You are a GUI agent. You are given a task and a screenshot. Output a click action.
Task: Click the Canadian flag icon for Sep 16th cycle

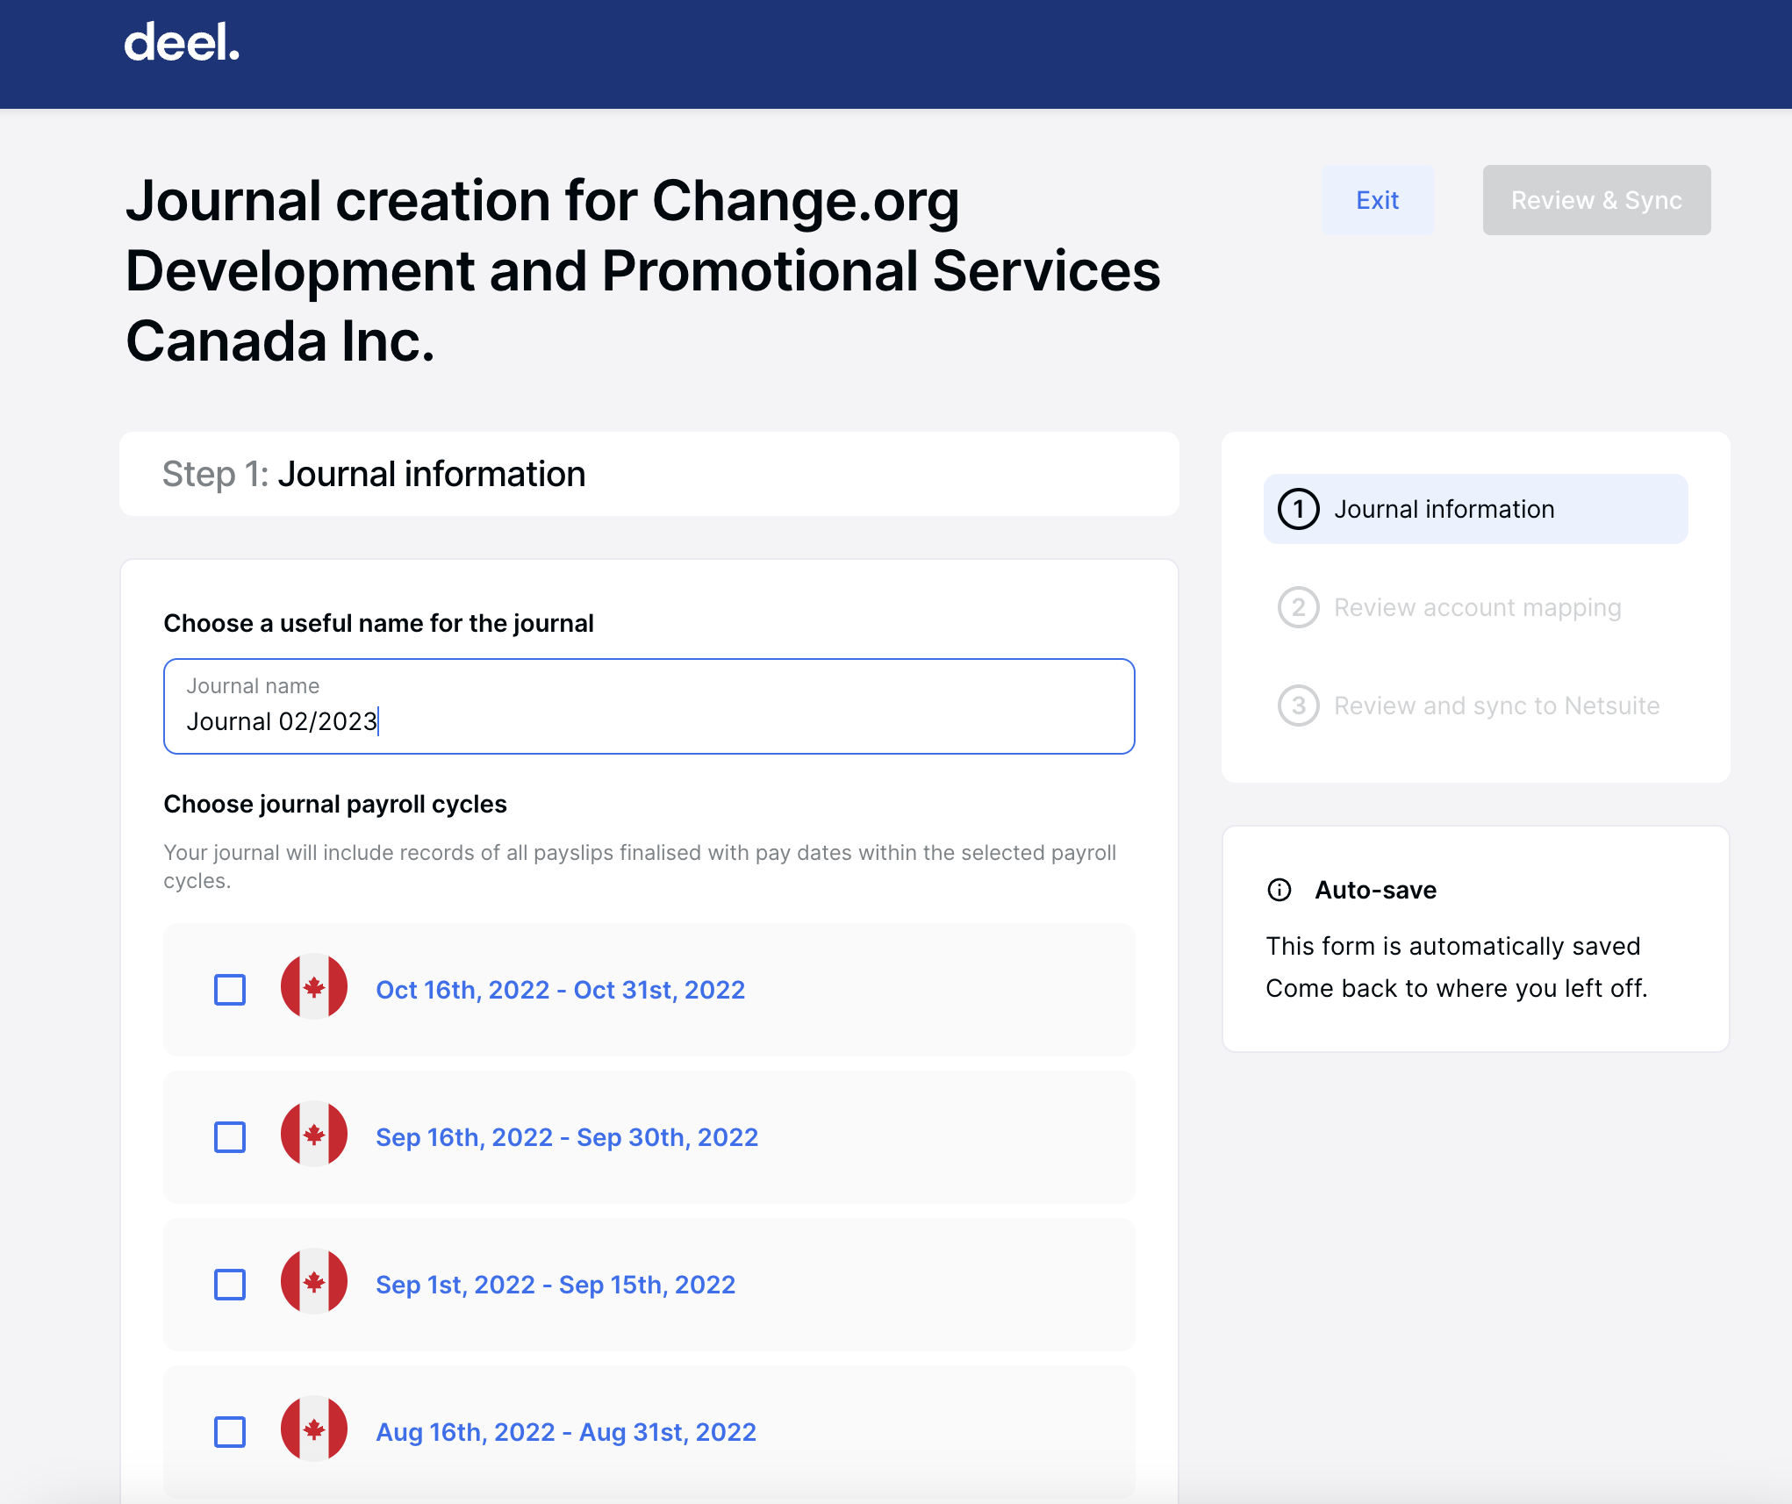(x=313, y=1135)
